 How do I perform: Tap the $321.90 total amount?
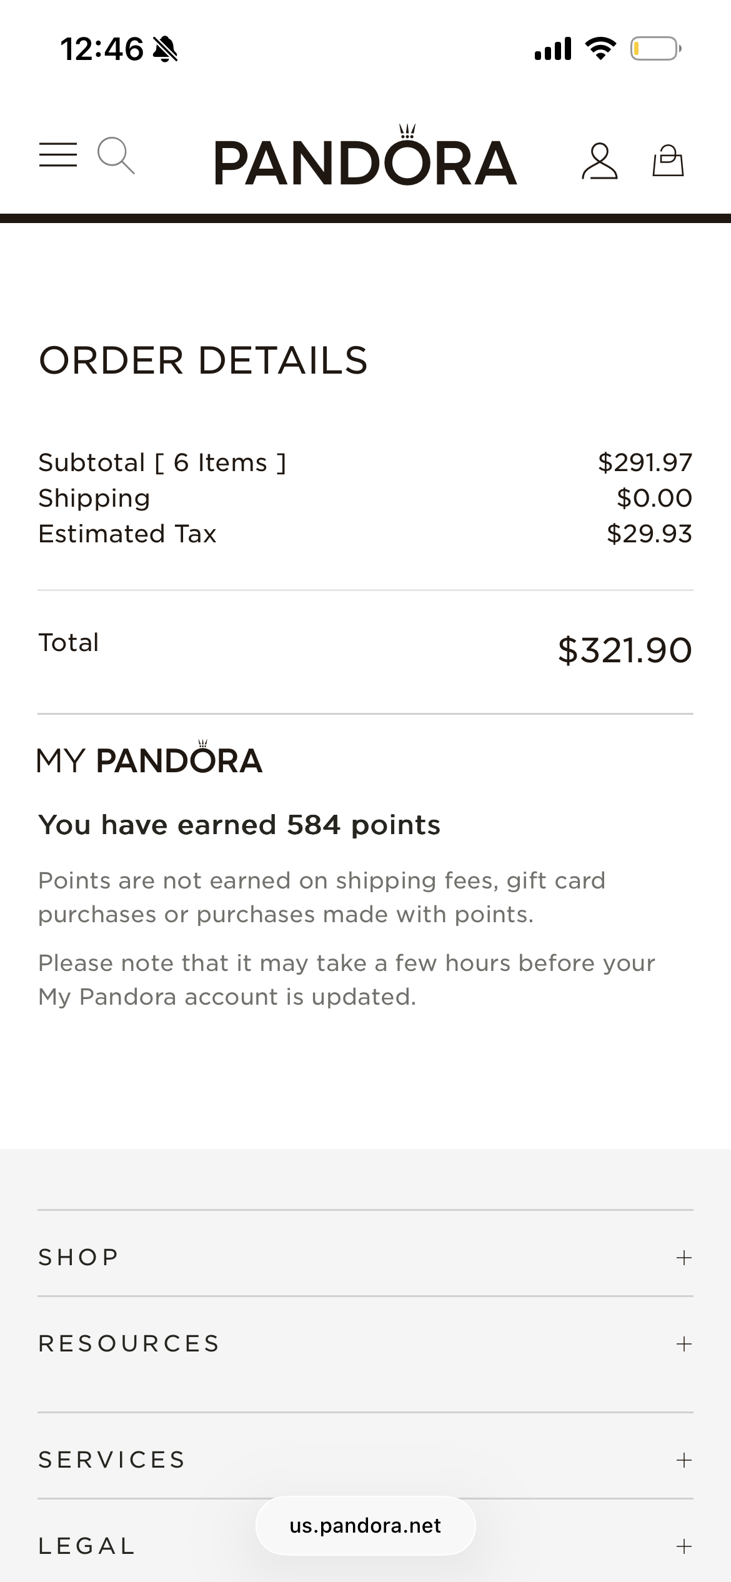point(625,650)
